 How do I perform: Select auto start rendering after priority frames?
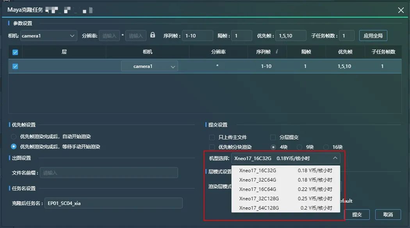(x=14, y=137)
